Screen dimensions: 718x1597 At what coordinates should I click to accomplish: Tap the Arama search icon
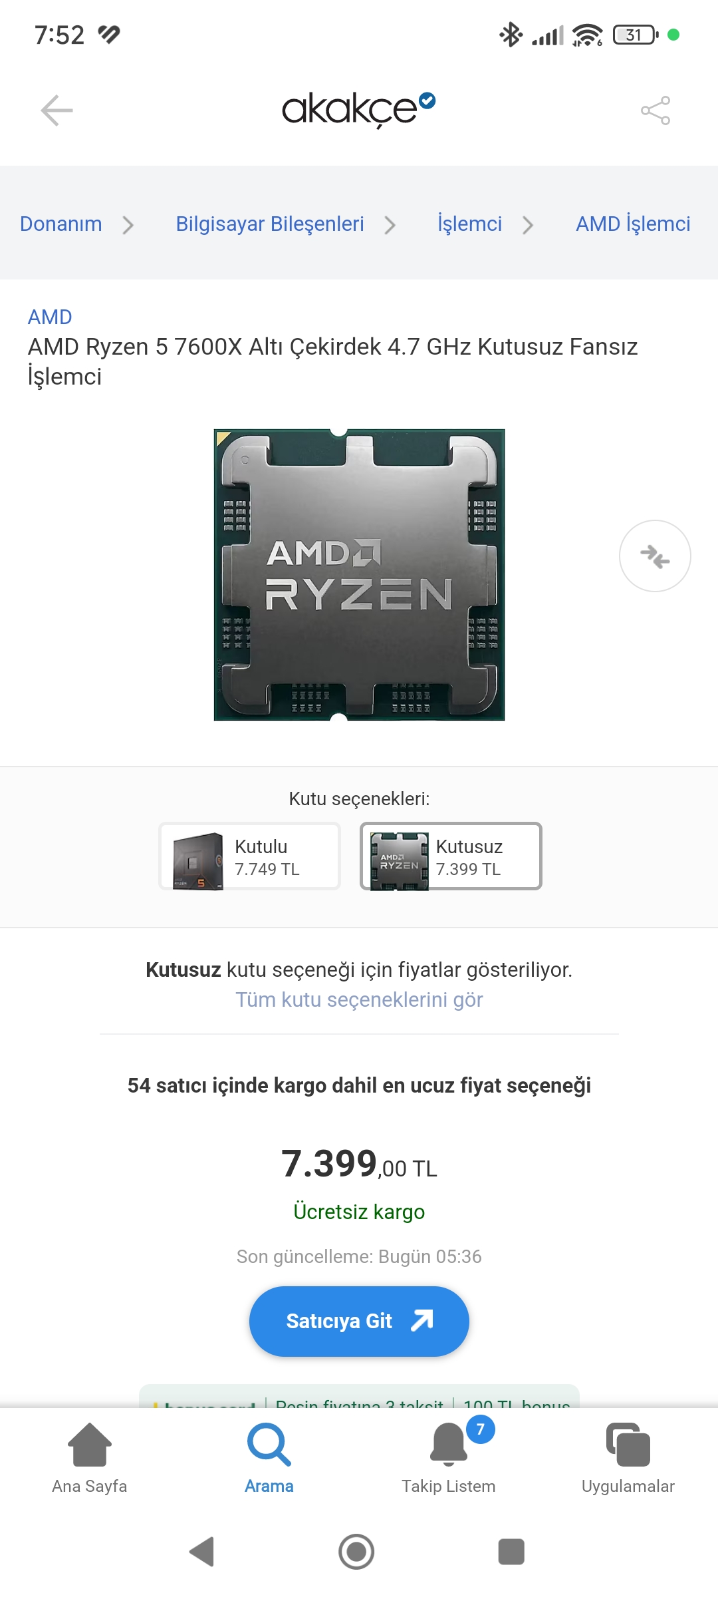click(269, 1445)
